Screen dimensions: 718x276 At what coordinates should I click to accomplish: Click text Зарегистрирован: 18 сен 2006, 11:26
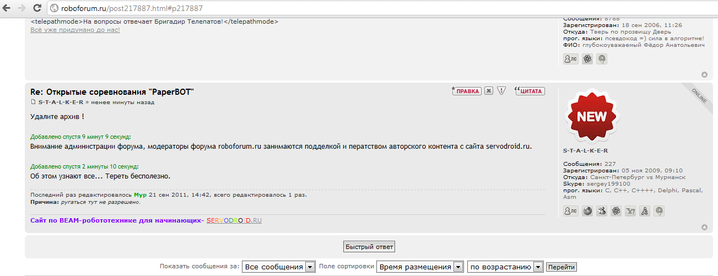(x=623, y=25)
